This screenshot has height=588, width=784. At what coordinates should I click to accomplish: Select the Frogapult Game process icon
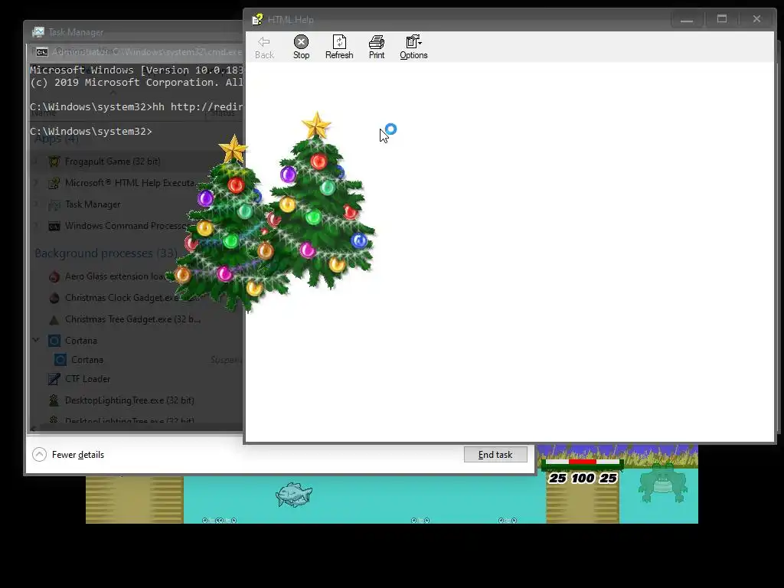tap(54, 162)
